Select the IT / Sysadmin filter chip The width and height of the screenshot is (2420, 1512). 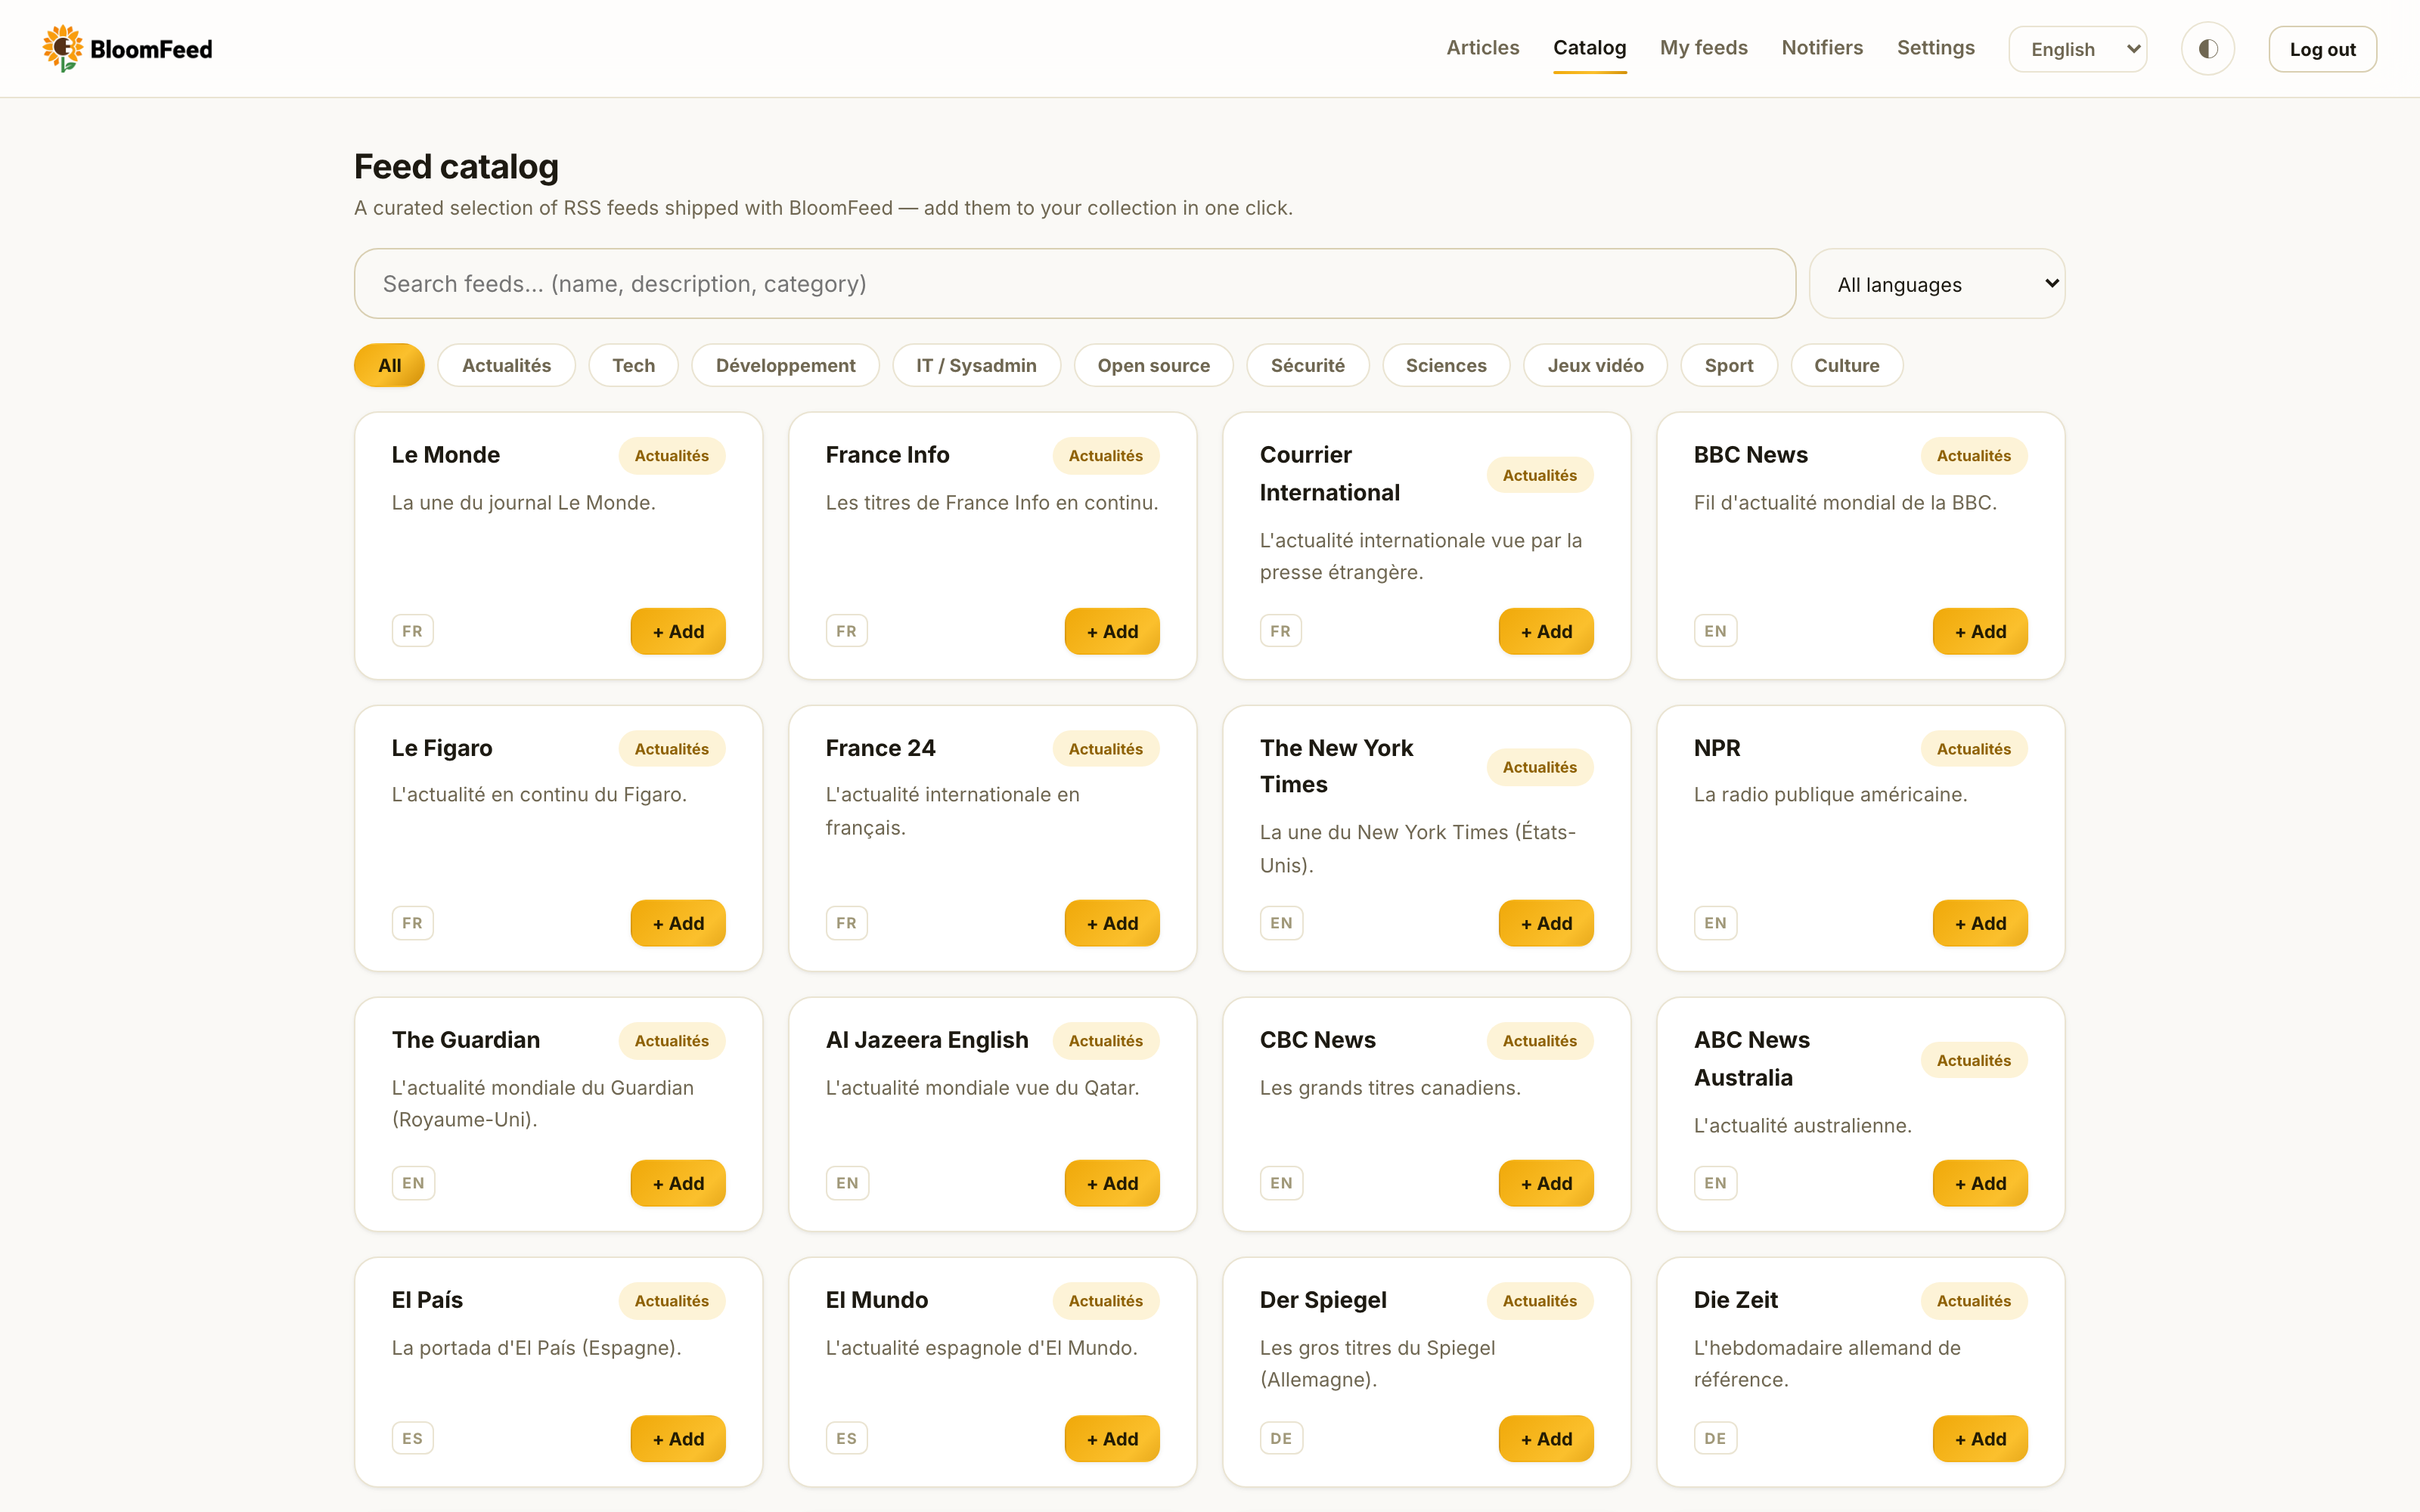tap(976, 365)
